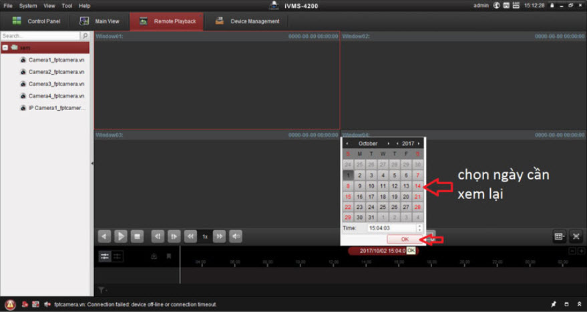Go to previous year in calendar

(x=398, y=143)
